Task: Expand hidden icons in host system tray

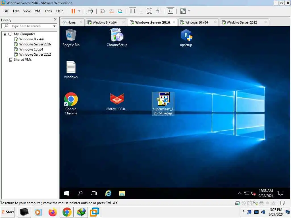Action: pyautogui.click(x=243, y=212)
